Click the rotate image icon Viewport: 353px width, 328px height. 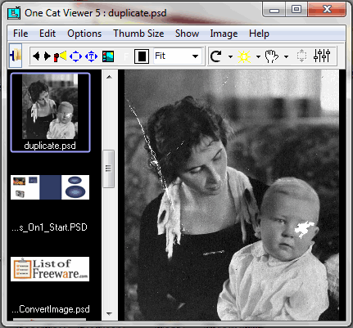tap(216, 56)
